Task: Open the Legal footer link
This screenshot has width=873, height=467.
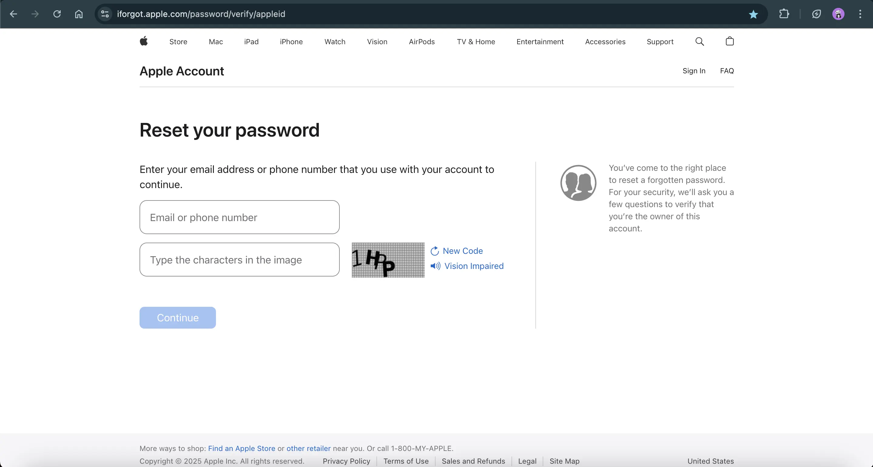Action: click(527, 461)
